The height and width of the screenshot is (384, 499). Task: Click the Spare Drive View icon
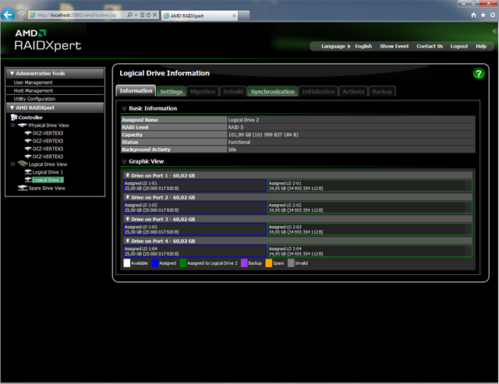point(23,188)
